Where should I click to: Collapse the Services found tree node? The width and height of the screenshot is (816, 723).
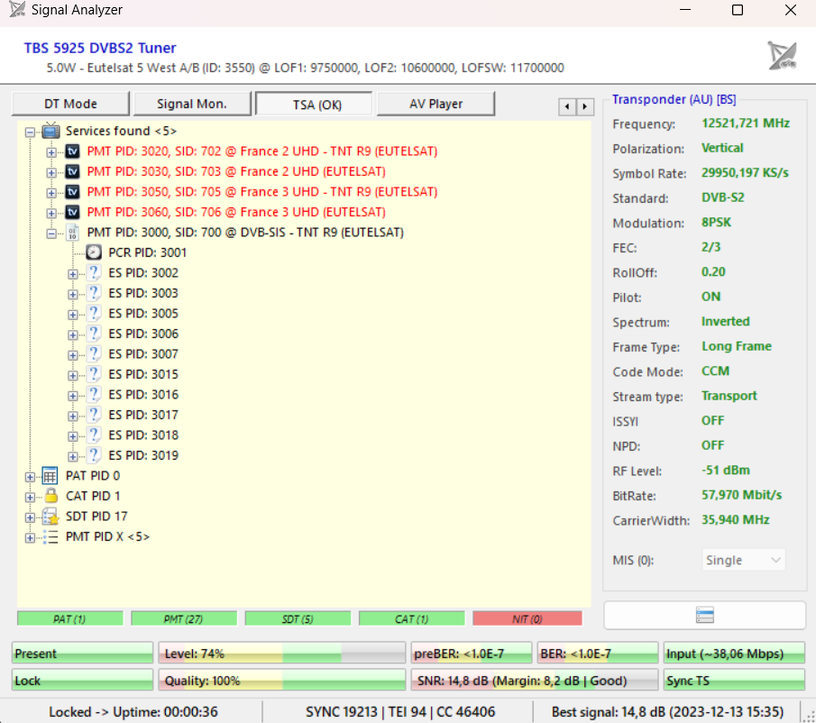(x=30, y=133)
